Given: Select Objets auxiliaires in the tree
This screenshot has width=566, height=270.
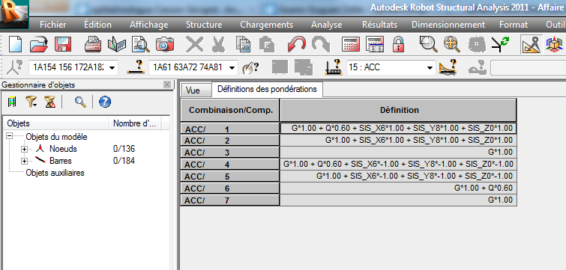Looking at the screenshot, I should click(55, 173).
